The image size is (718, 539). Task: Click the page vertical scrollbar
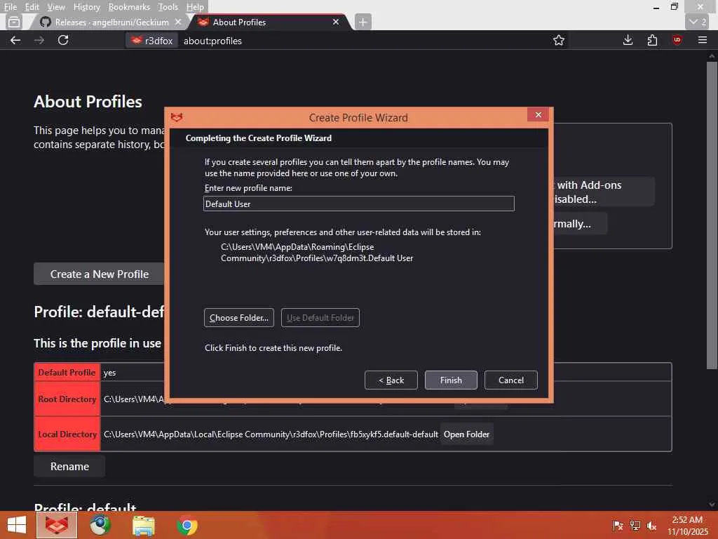pyautogui.click(x=712, y=215)
